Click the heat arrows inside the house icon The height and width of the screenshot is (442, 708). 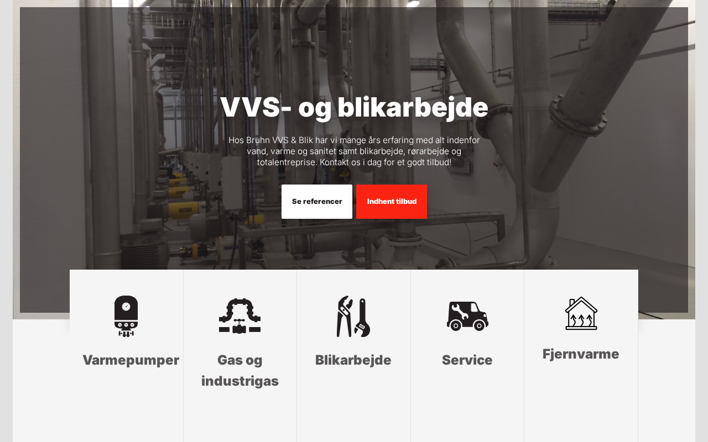click(x=581, y=320)
